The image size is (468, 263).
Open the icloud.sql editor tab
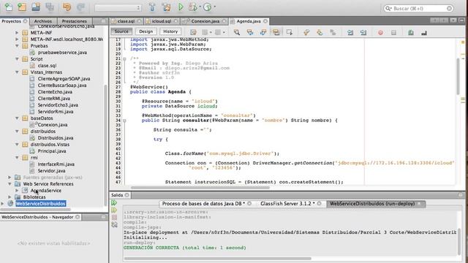click(x=162, y=21)
